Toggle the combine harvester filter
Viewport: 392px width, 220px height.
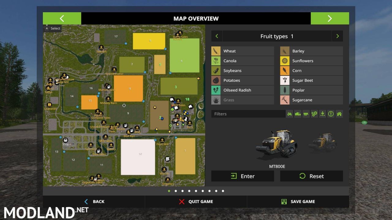coord(298,114)
